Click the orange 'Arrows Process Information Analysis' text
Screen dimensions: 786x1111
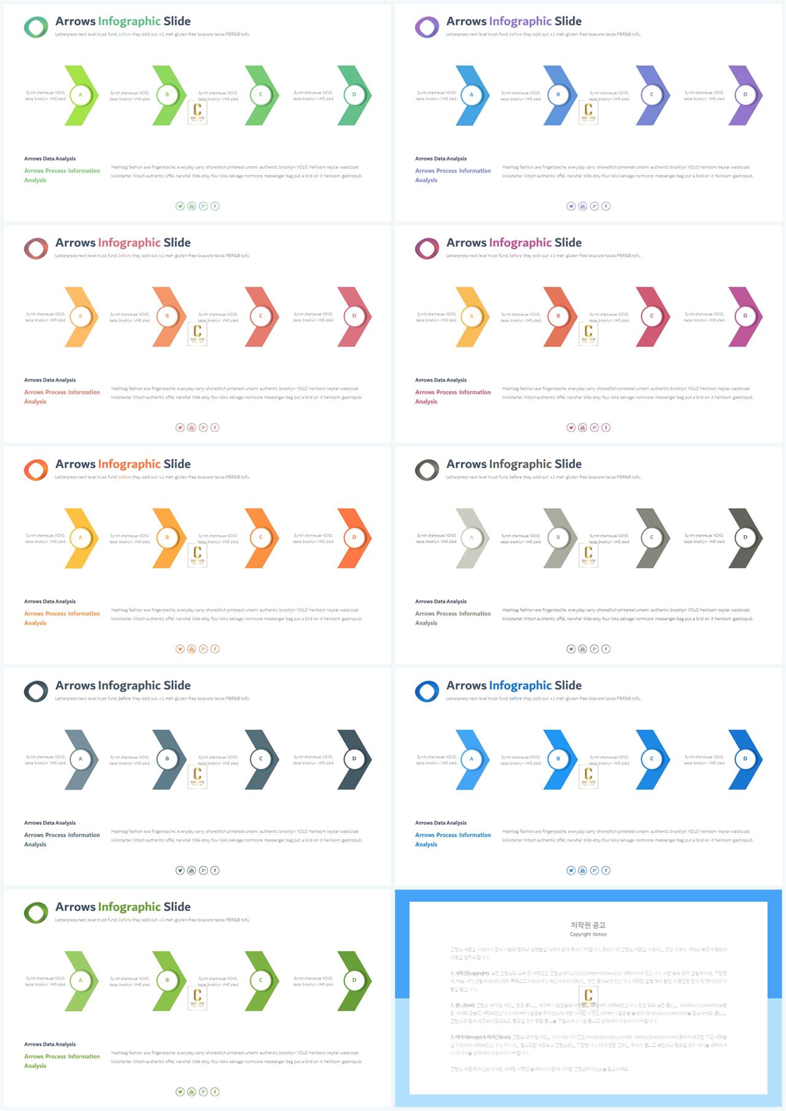pos(62,618)
